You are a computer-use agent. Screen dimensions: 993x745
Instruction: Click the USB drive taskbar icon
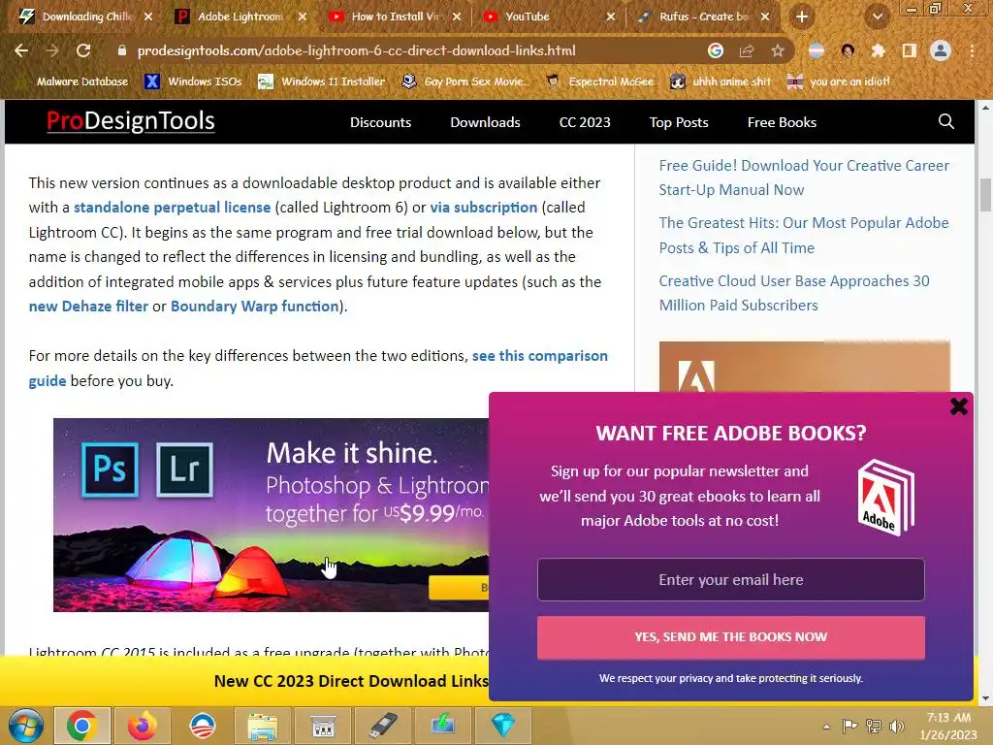(x=383, y=726)
